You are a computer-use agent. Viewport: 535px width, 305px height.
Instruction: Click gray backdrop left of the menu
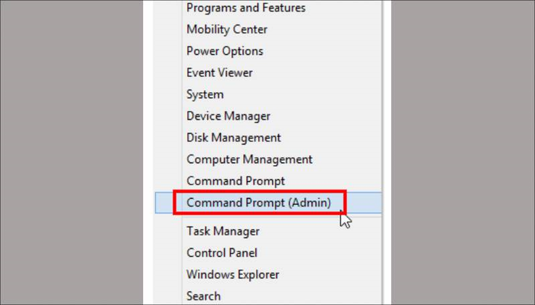[72, 153]
